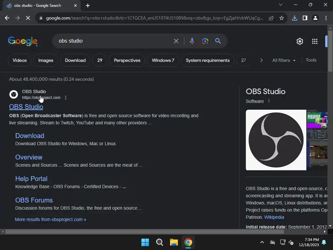Stop loading the page with X button

pos(28,18)
